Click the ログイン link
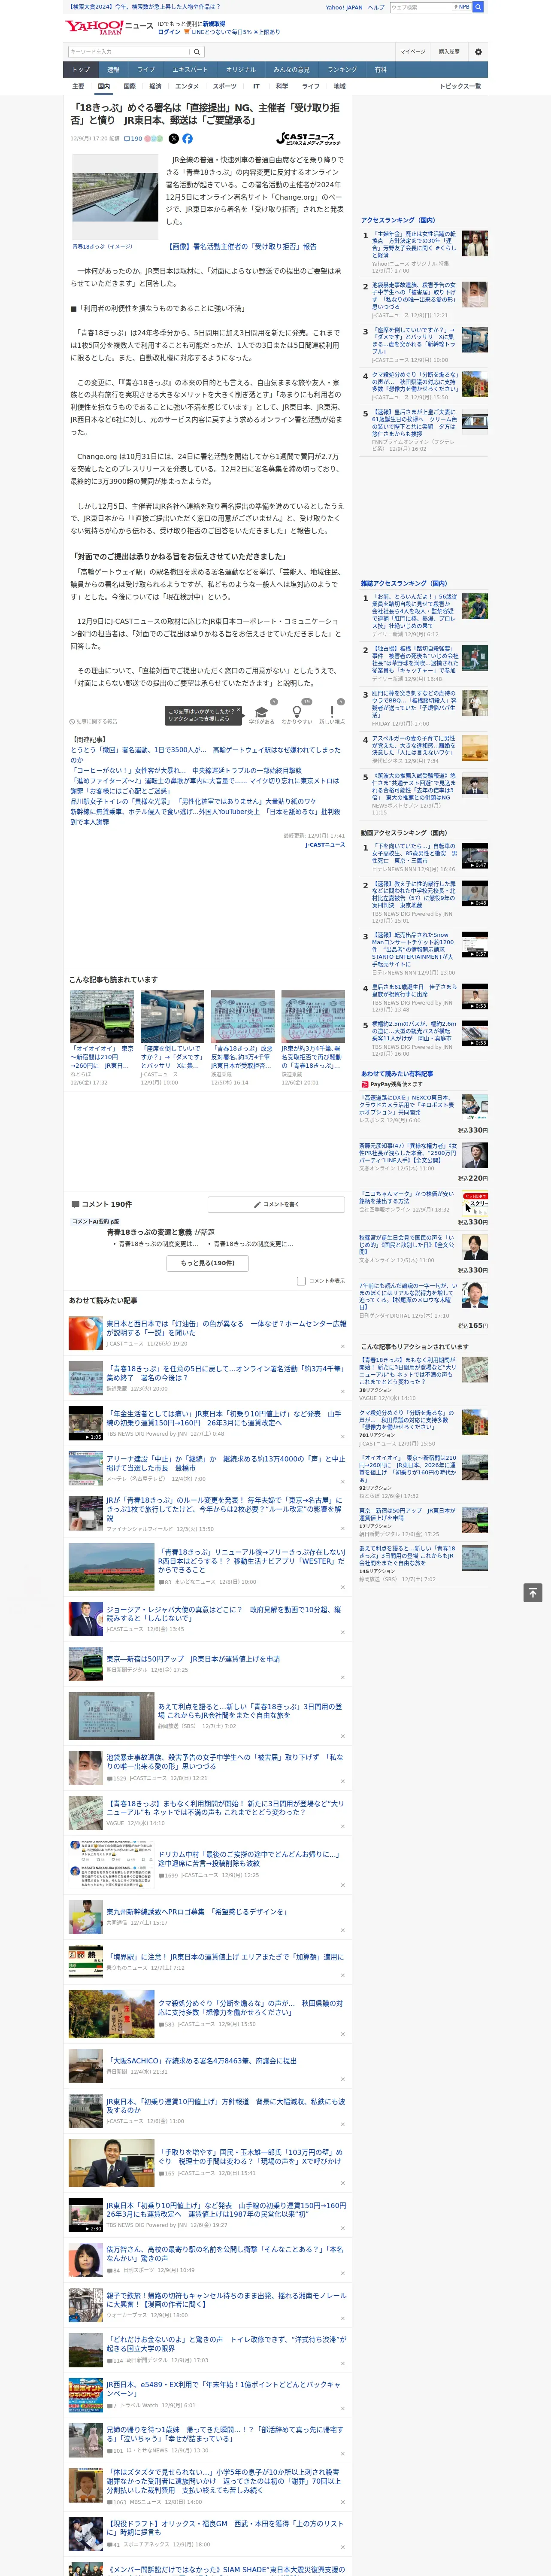This screenshot has height=2576, width=551. pos(169,32)
